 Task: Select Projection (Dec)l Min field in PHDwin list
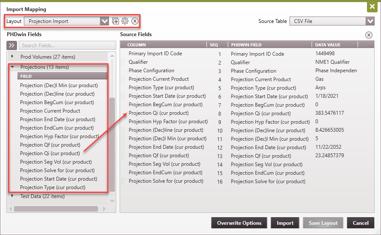click(59, 85)
